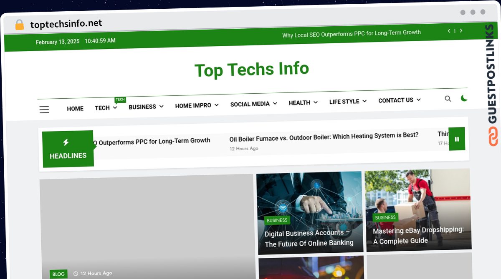501x279 pixels.
Task: Open Oil Boiler Furnace vs. Outdoor Boiler headline
Action: [x=324, y=136]
